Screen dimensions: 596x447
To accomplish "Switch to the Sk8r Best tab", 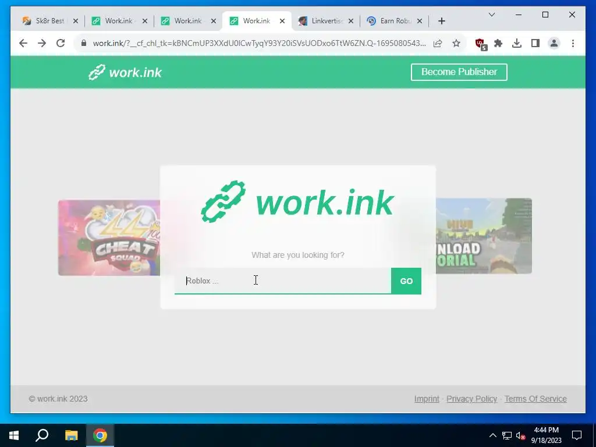I will 49,21.
